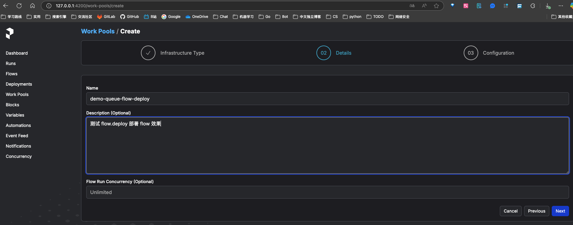Image resolution: width=573 pixels, height=225 pixels.
Task: Expand the 机器学习 bookmark folder
Action: tap(243, 17)
